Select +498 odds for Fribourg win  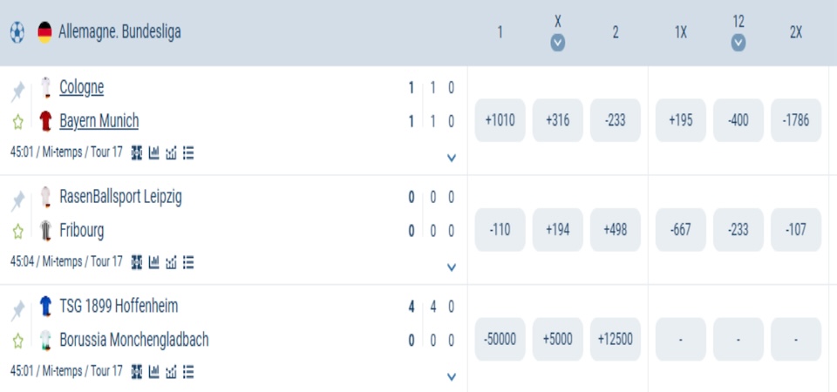(616, 230)
